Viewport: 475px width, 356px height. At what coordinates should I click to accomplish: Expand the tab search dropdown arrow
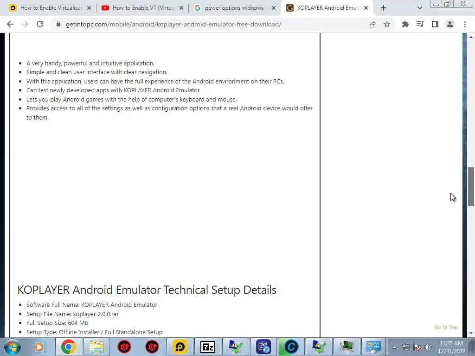coord(419,8)
